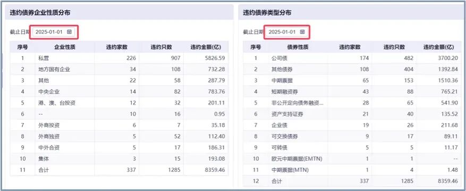
Task: Select the 地方国有企业 row label
Action: [x=54, y=70]
